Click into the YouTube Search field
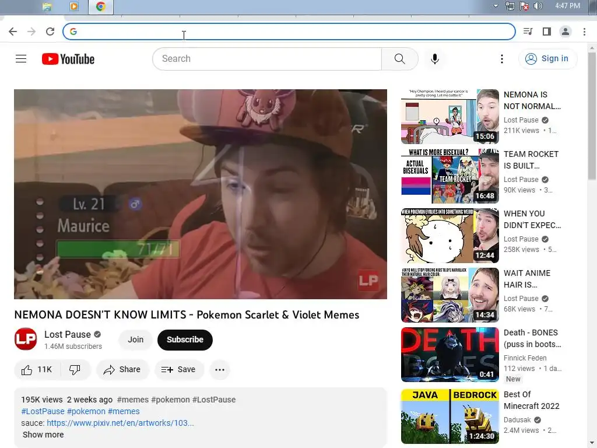This screenshot has width=597, height=448. pos(267,59)
